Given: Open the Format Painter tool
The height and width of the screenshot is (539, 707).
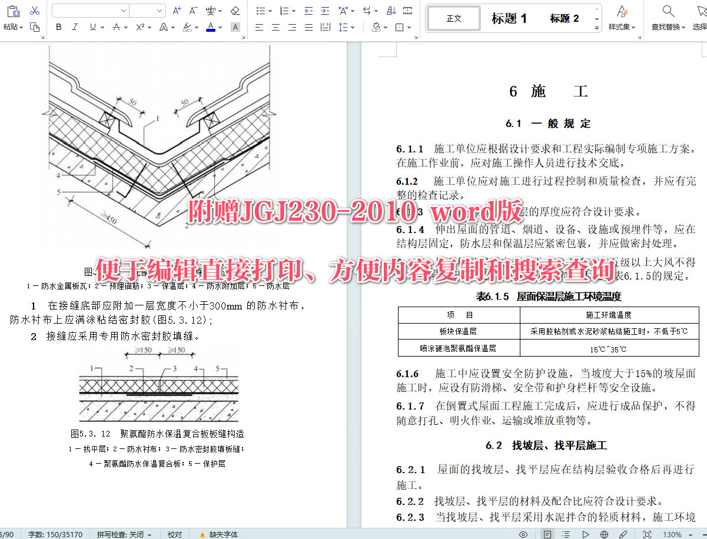Looking at the screenshot, I should 35,28.
